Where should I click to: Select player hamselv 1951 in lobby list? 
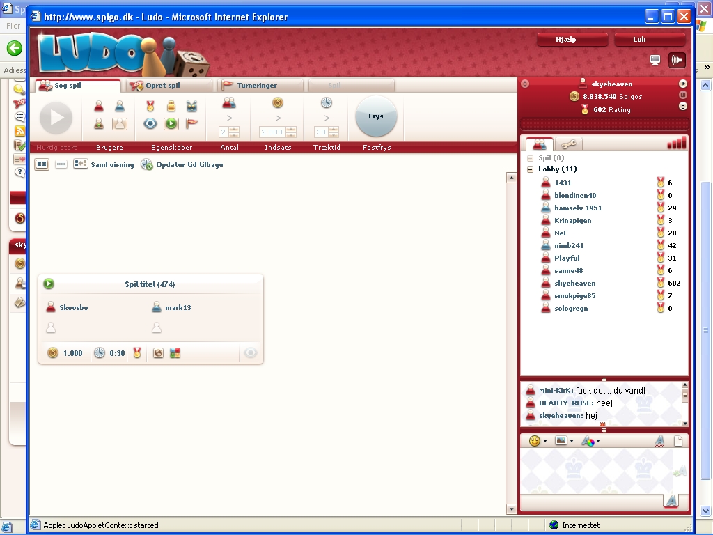(578, 208)
